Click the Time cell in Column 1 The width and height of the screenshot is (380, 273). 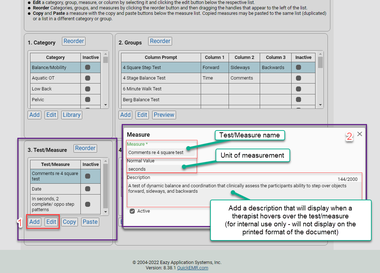pyautogui.click(x=215, y=78)
